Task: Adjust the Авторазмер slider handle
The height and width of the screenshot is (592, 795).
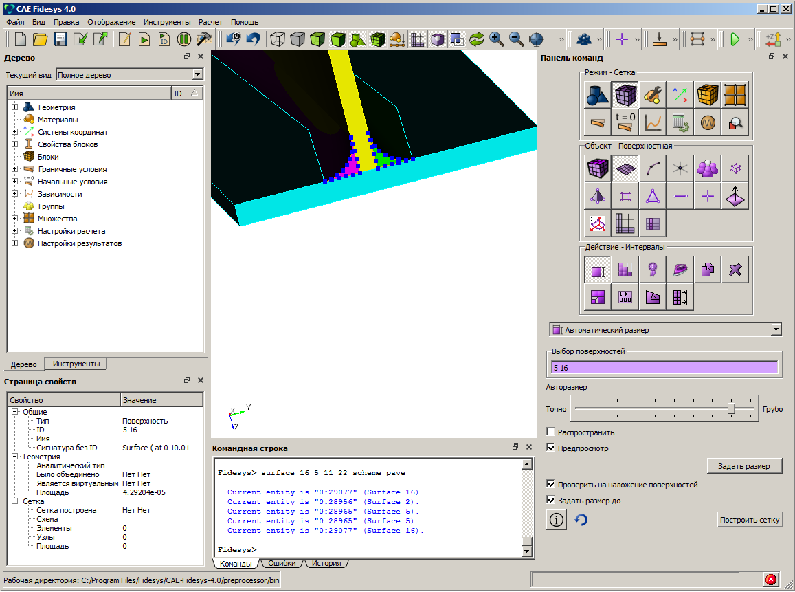Action: tap(731, 407)
